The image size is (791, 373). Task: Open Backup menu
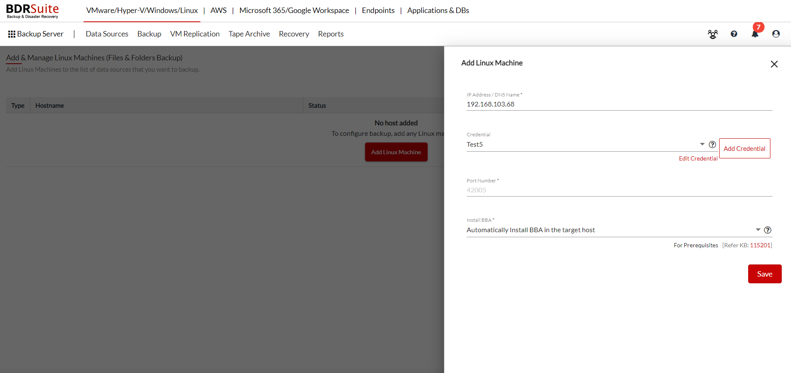149,34
